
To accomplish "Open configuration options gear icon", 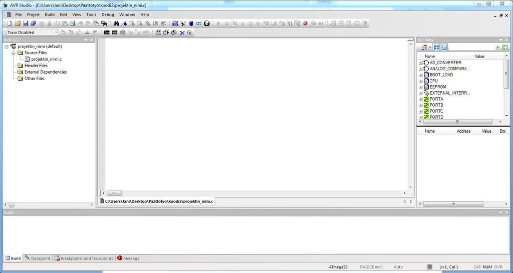I will (x=189, y=33).
